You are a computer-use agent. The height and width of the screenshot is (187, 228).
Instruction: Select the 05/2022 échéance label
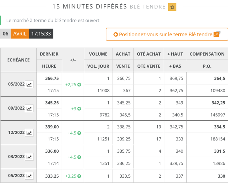[16, 84]
